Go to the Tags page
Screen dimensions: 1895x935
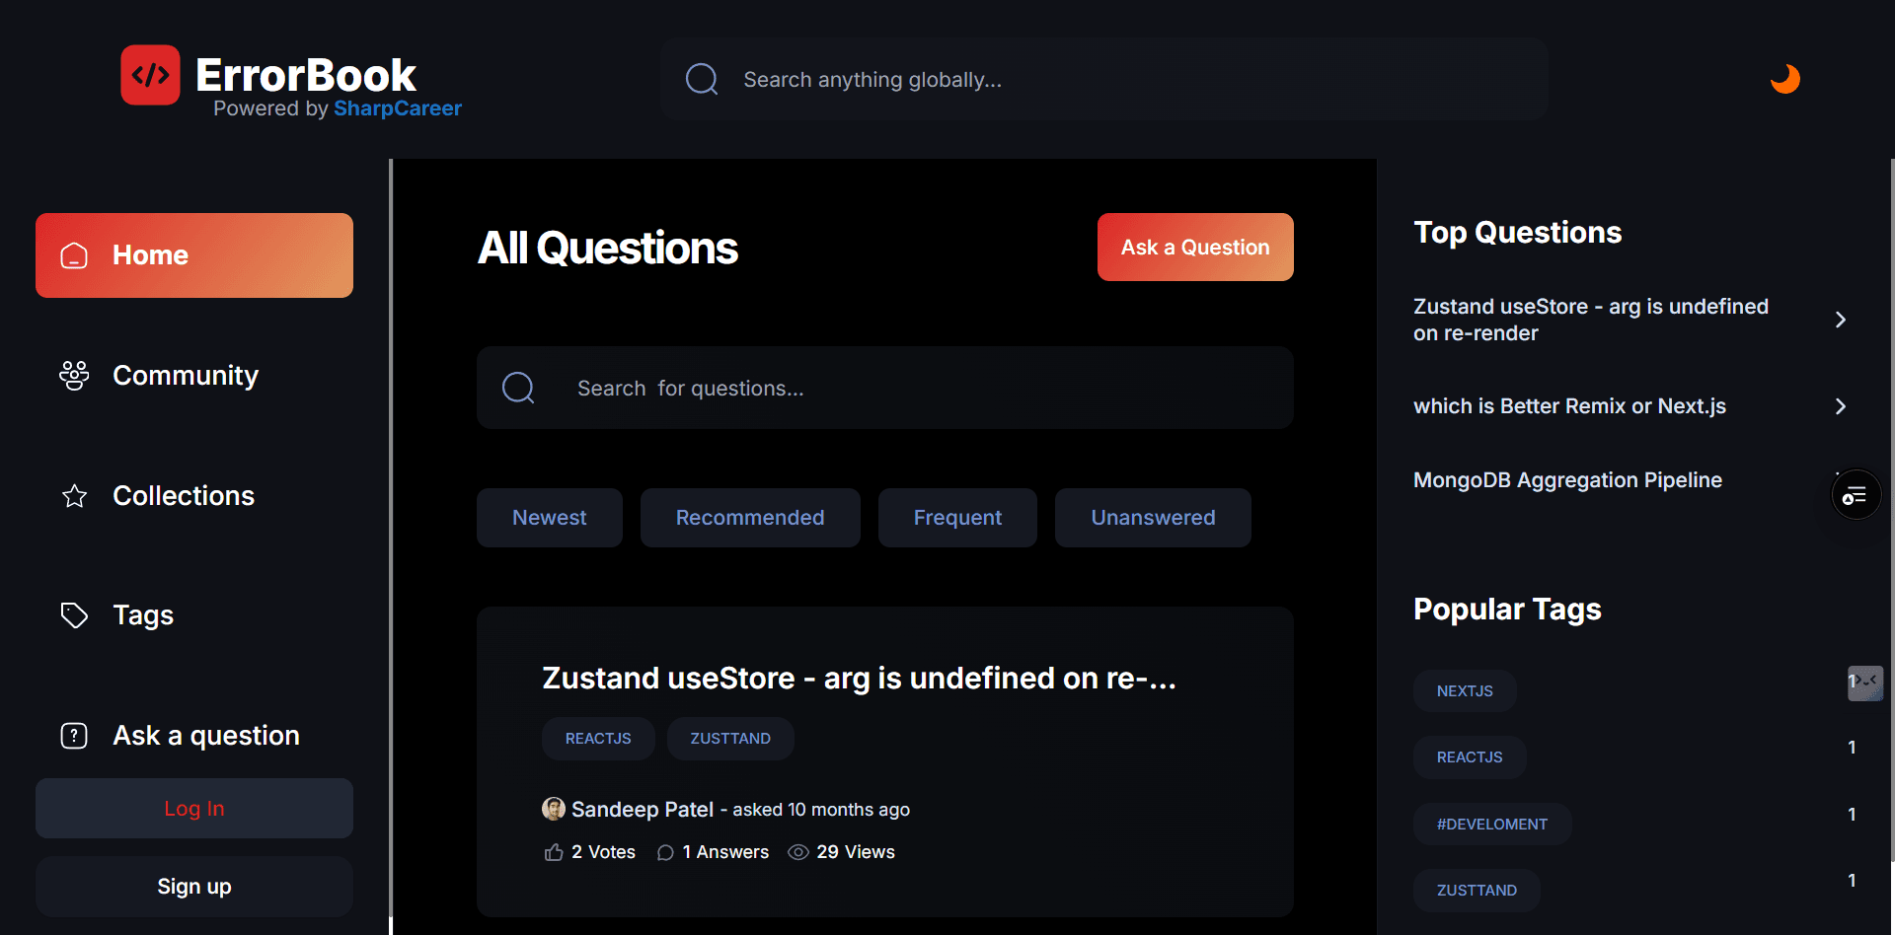tap(143, 615)
